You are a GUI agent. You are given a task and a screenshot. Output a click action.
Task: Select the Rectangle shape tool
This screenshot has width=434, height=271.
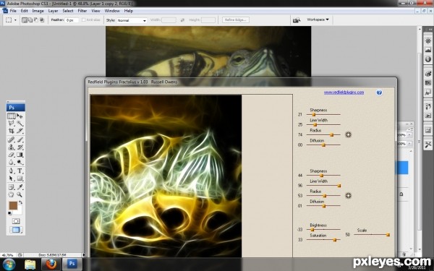point(20,178)
